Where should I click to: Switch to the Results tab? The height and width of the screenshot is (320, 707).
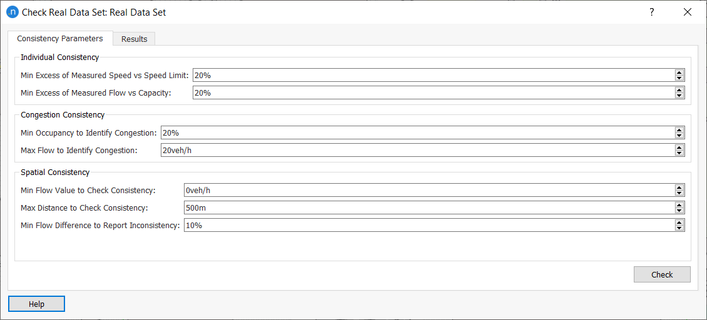134,39
